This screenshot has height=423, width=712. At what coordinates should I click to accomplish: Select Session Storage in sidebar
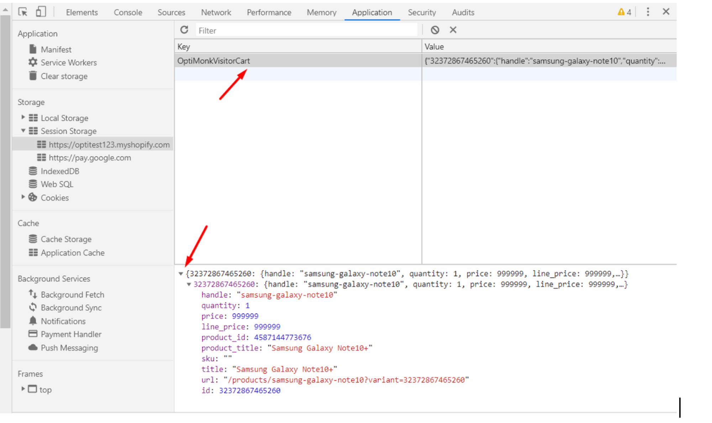(68, 131)
